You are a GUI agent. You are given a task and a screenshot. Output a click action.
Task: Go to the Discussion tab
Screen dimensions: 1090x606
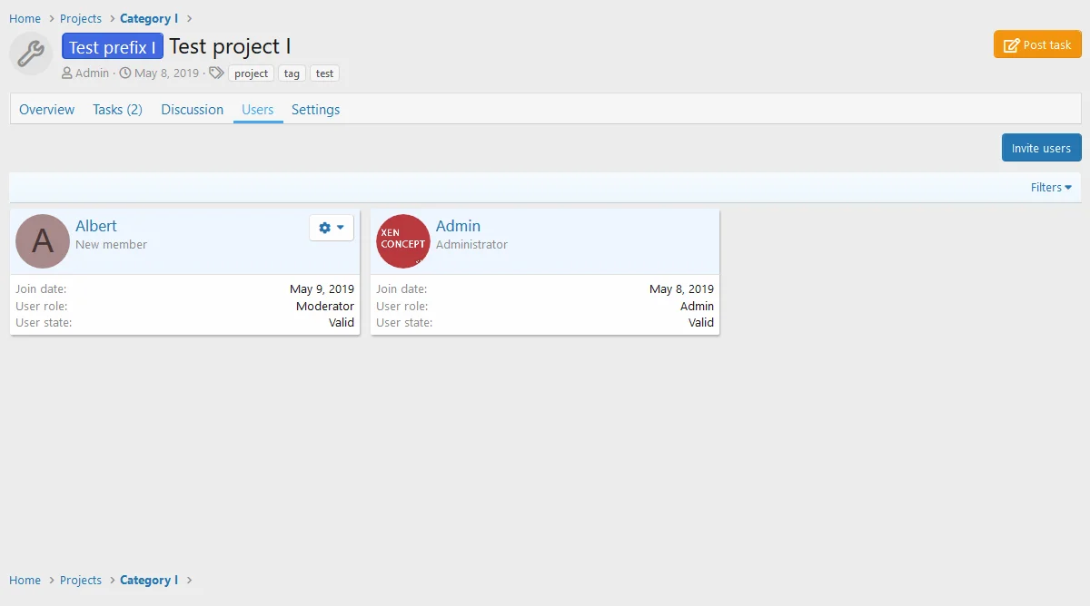click(x=192, y=110)
